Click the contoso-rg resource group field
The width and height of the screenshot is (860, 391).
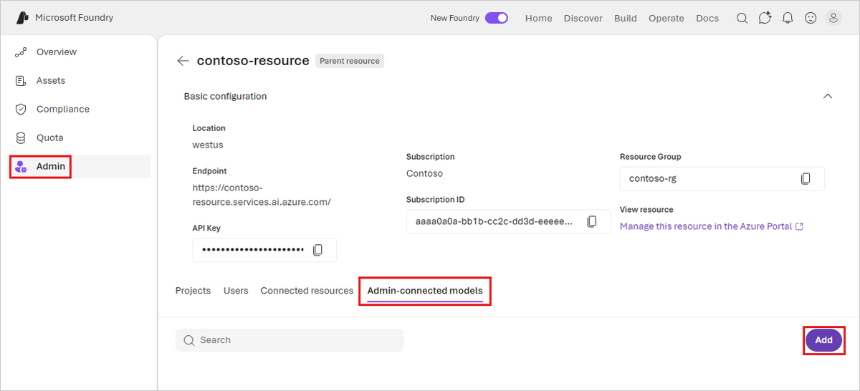point(722,178)
